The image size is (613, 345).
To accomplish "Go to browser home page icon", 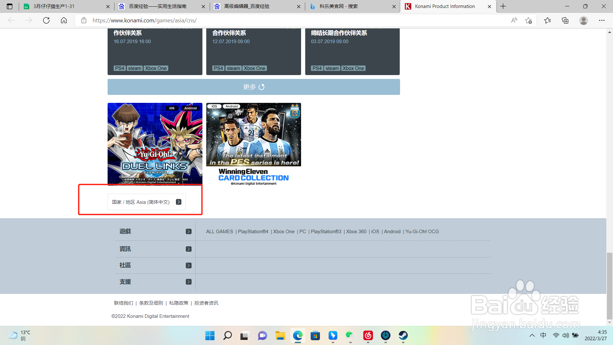I will [x=64, y=20].
